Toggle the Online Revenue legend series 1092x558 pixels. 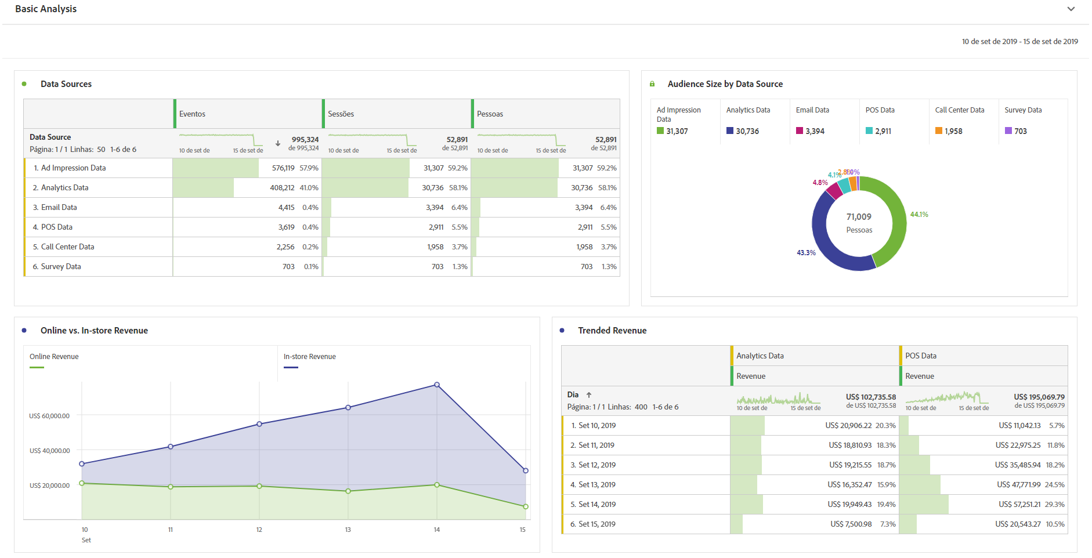[x=54, y=360]
